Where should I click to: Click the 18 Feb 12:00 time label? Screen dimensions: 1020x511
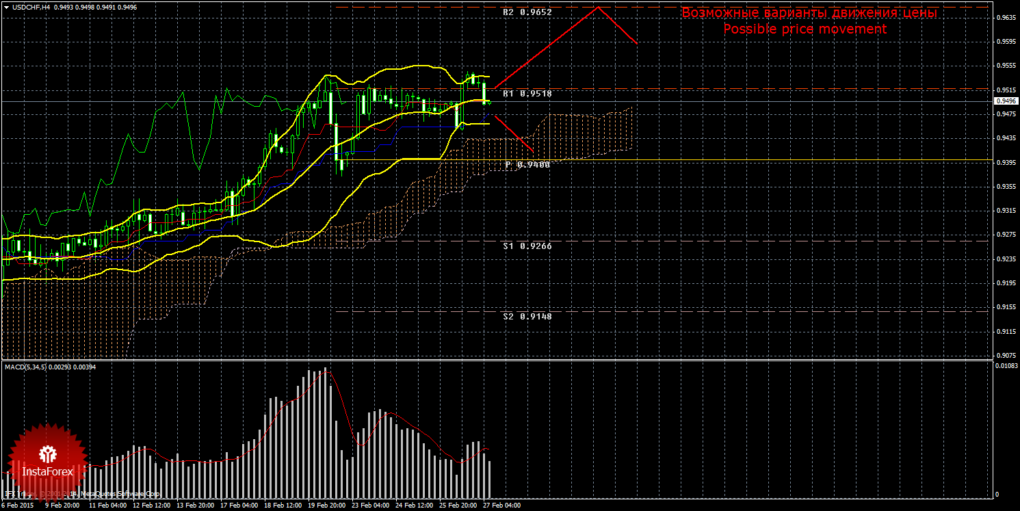click(x=283, y=506)
